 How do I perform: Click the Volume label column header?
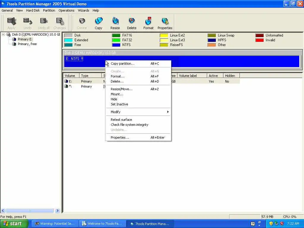pyautogui.click(x=192, y=76)
